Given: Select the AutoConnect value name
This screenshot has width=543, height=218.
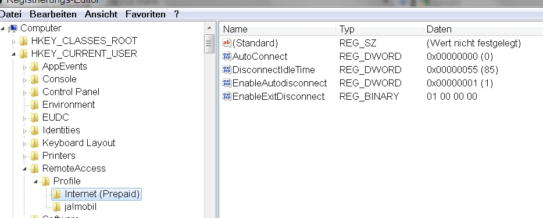Looking at the screenshot, I should tap(260, 56).
